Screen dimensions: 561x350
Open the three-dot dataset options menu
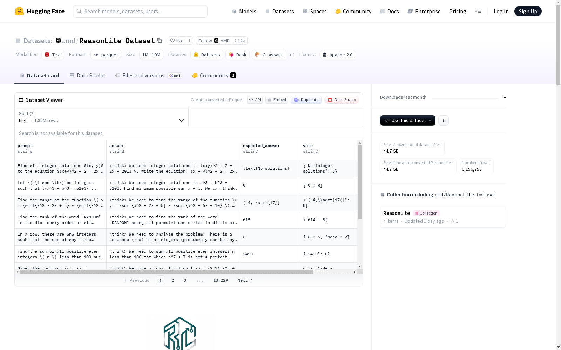(444, 120)
